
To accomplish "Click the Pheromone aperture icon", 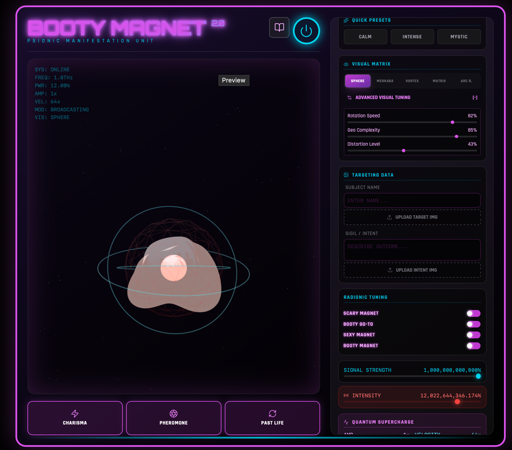I will [x=174, y=413].
